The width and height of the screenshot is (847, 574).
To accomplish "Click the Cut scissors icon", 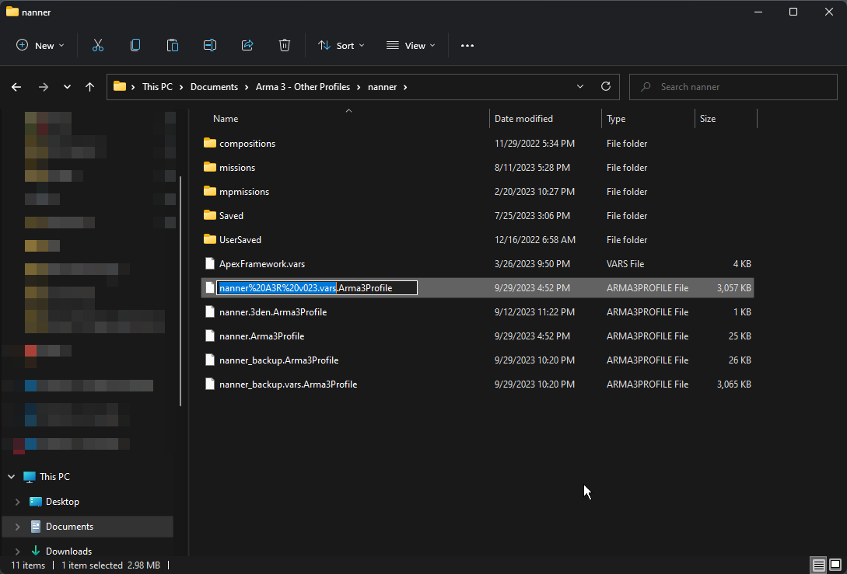I will 98,46.
